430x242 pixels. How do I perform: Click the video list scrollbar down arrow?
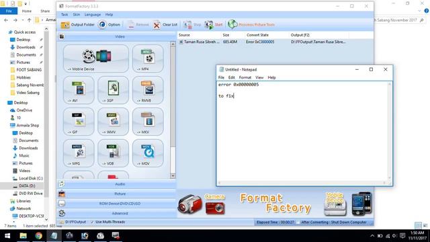tap(173, 175)
